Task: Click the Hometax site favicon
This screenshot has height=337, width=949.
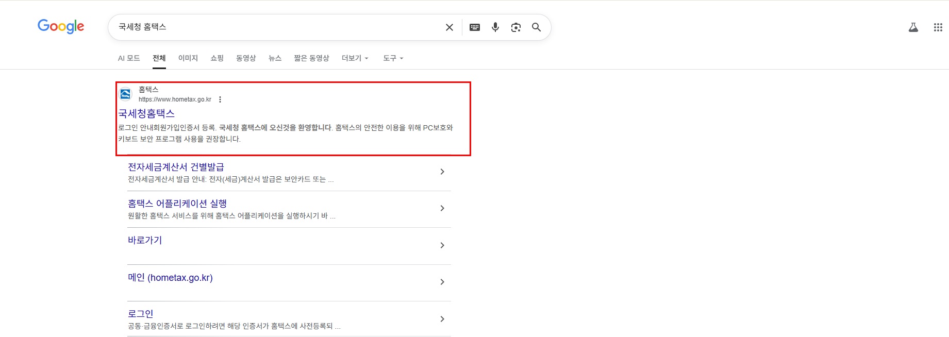Action: click(x=125, y=94)
